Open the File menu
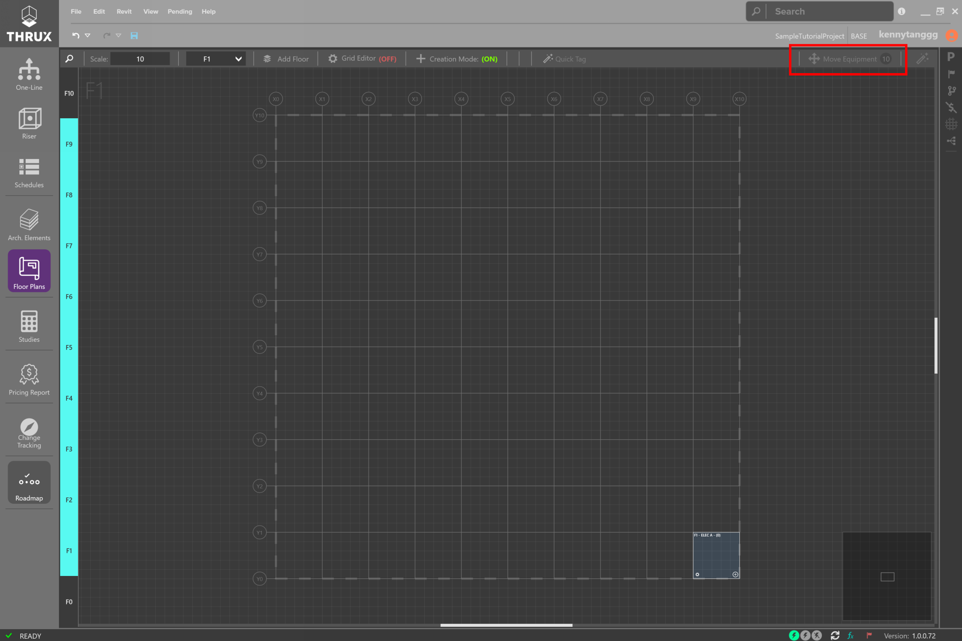The width and height of the screenshot is (962, 641). point(76,11)
